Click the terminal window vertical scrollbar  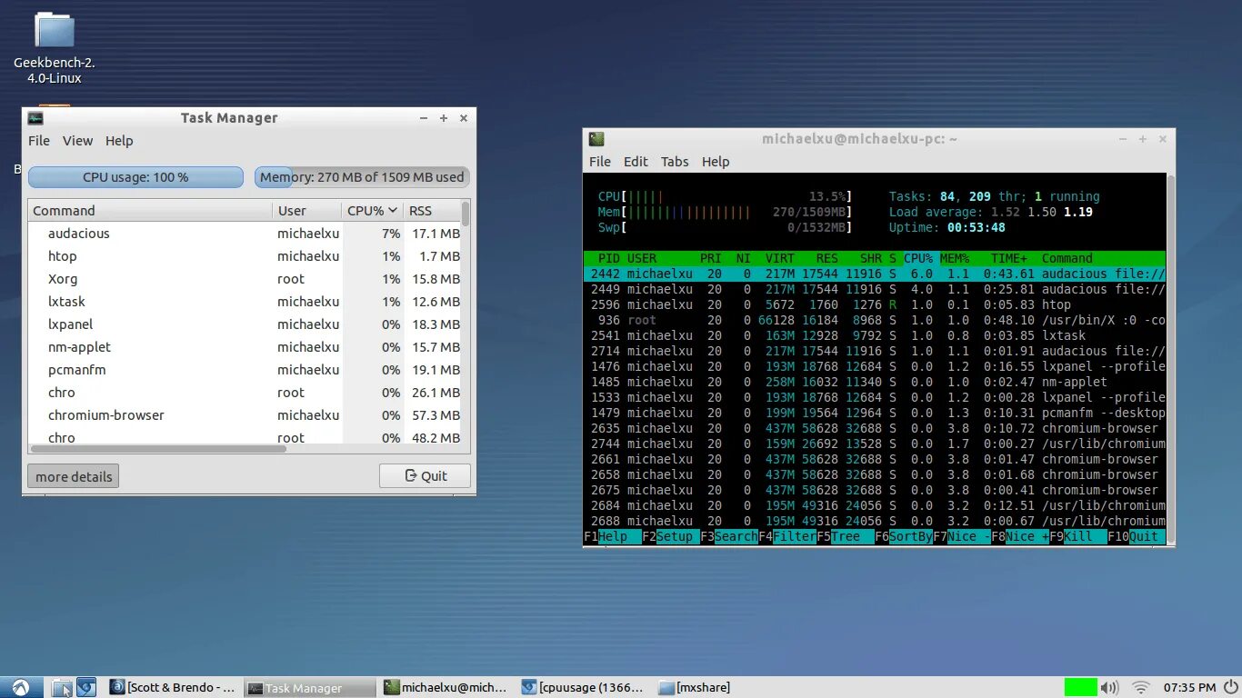(1171, 359)
